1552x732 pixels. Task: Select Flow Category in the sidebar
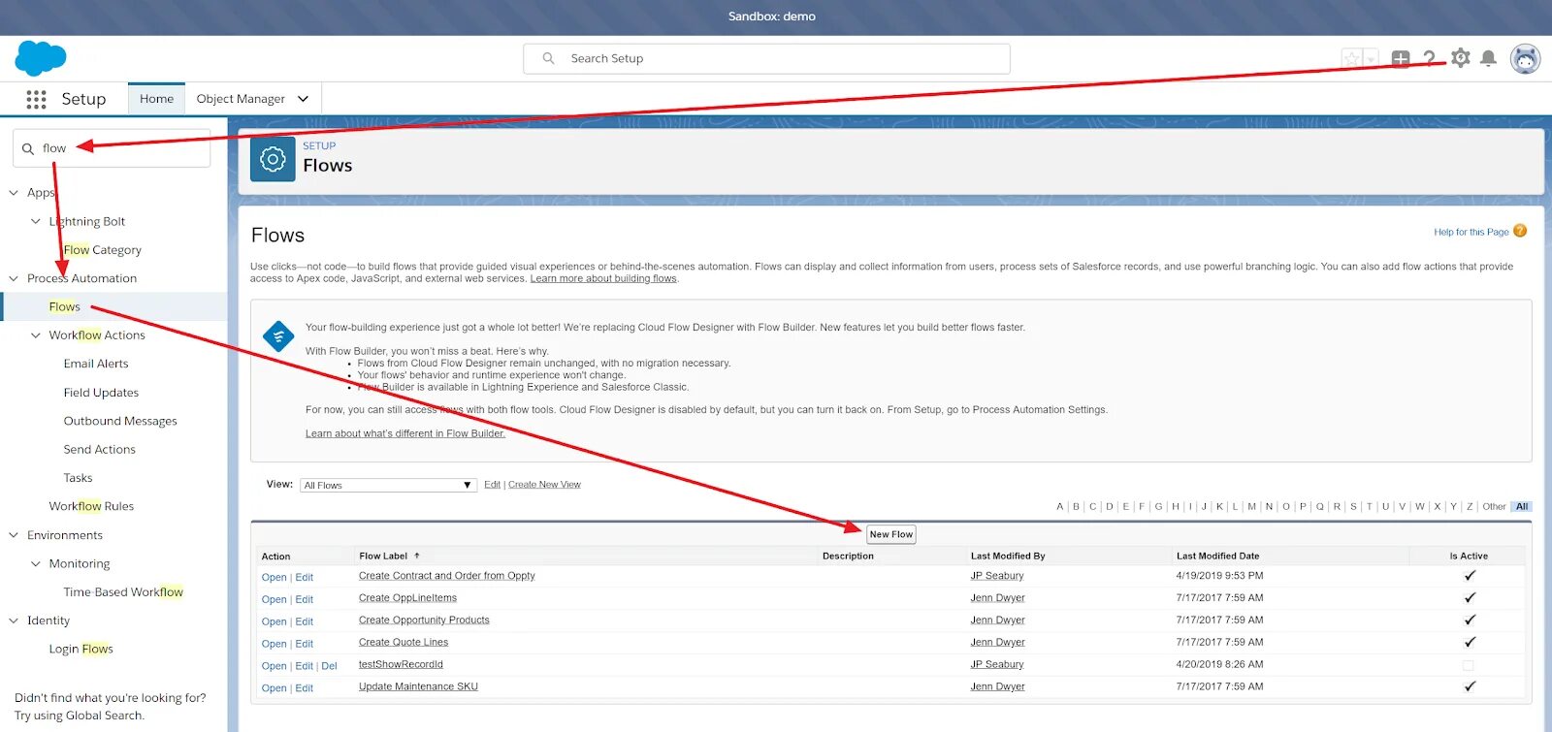pyautogui.click(x=102, y=250)
